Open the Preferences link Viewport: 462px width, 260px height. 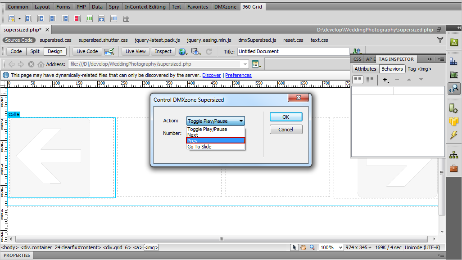(238, 75)
